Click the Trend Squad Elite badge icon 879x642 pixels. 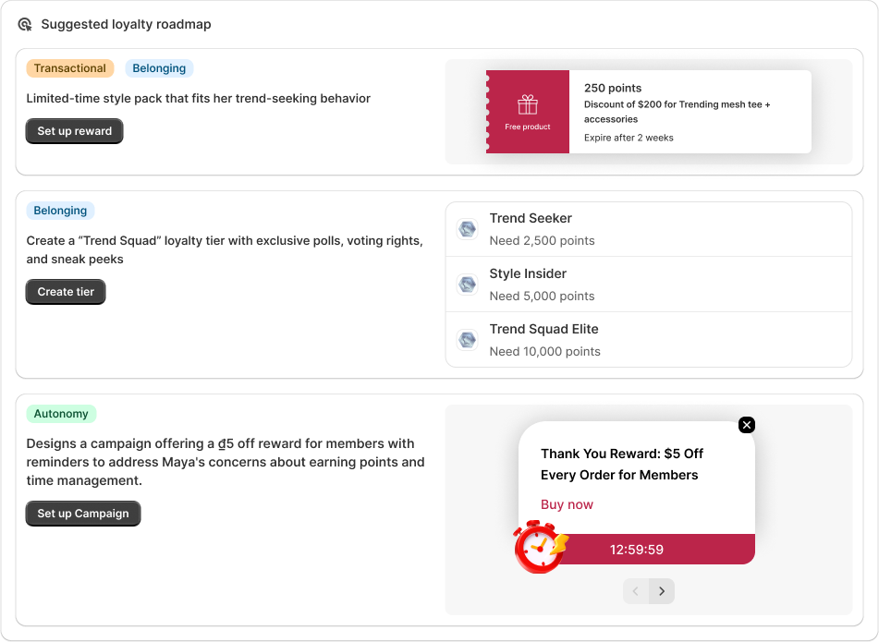click(x=468, y=340)
